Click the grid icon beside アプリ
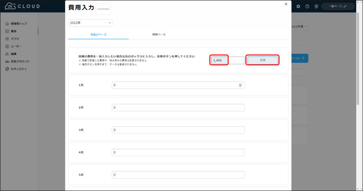The image size is (363, 191). coord(7,39)
